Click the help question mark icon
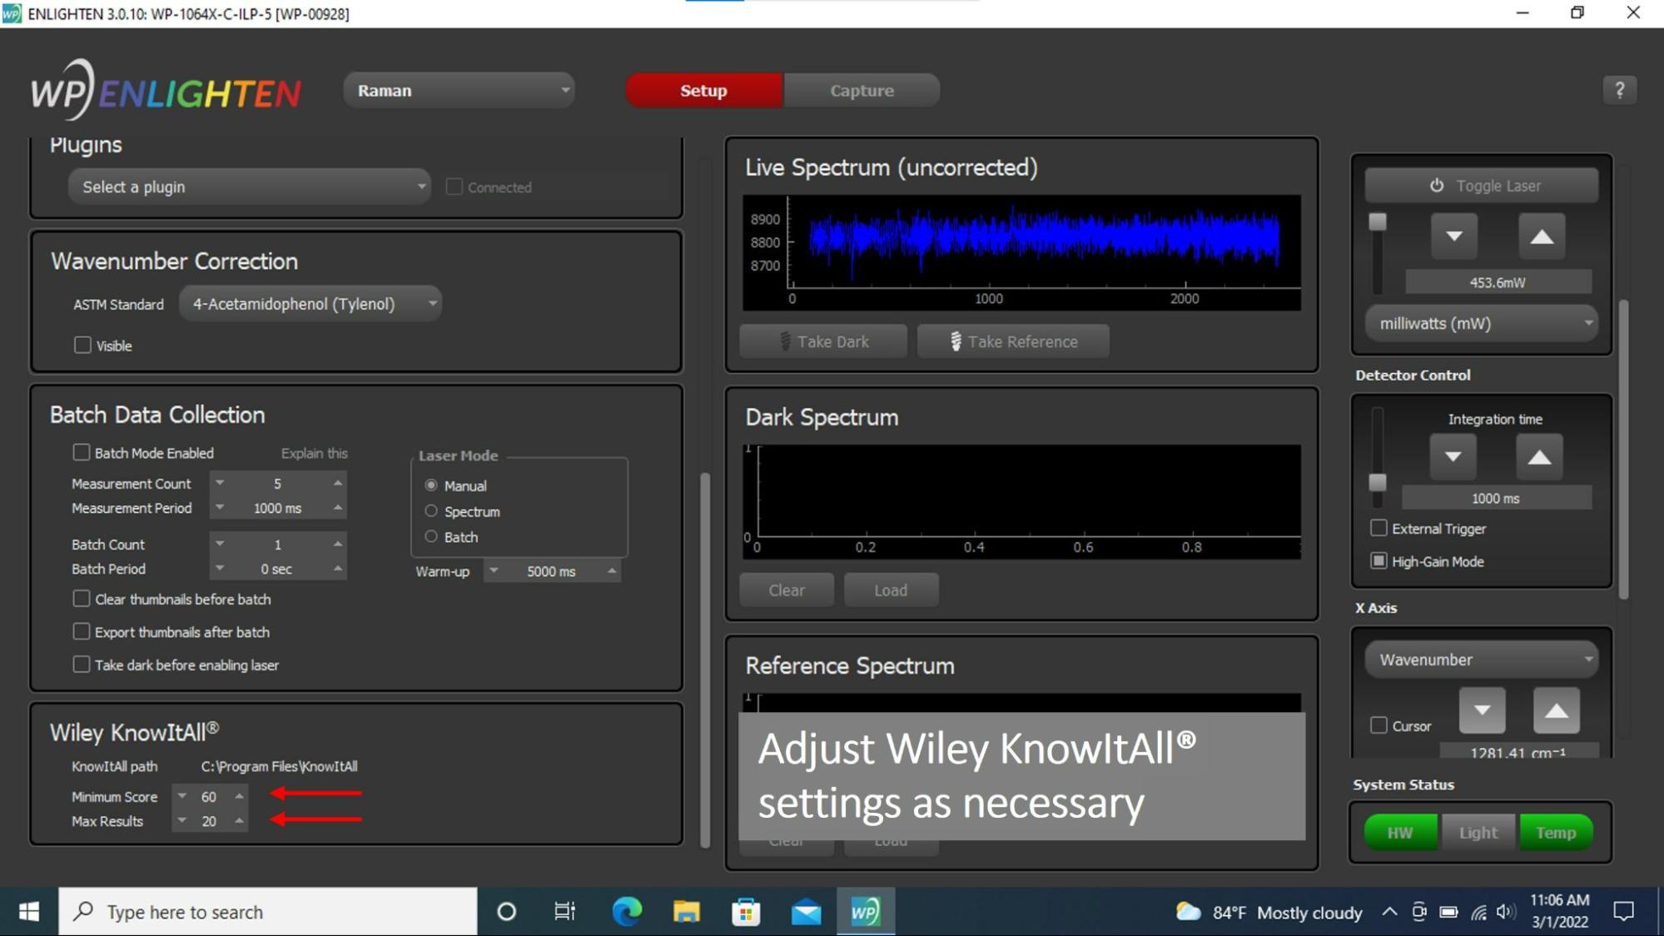Image resolution: width=1664 pixels, height=936 pixels. pyautogui.click(x=1619, y=90)
